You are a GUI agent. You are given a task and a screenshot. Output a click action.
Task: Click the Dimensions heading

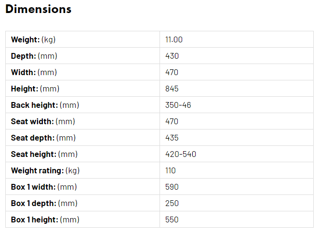tap(38, 9)
